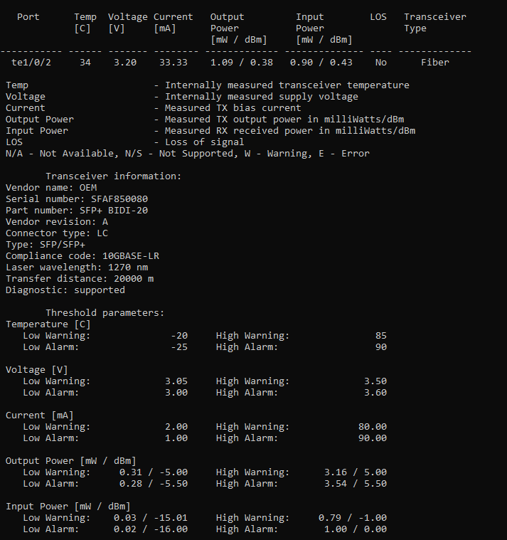Select output power low alarm 0.28 / -5.50

[154, 483]
